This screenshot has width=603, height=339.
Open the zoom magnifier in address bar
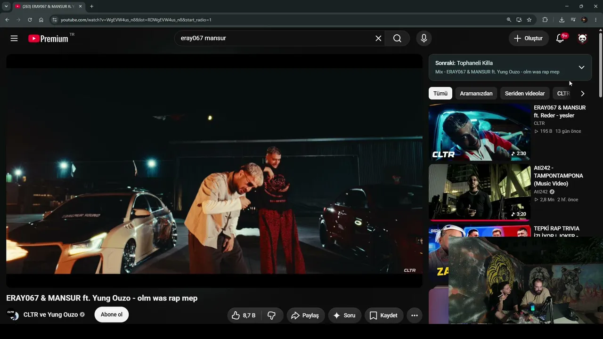tap(509, 20)
